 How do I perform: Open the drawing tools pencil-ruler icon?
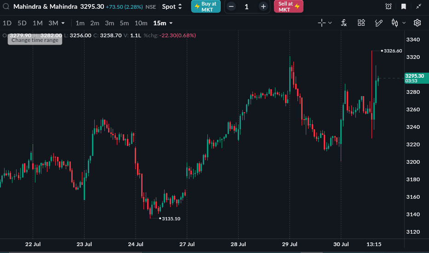click(379, 23)
